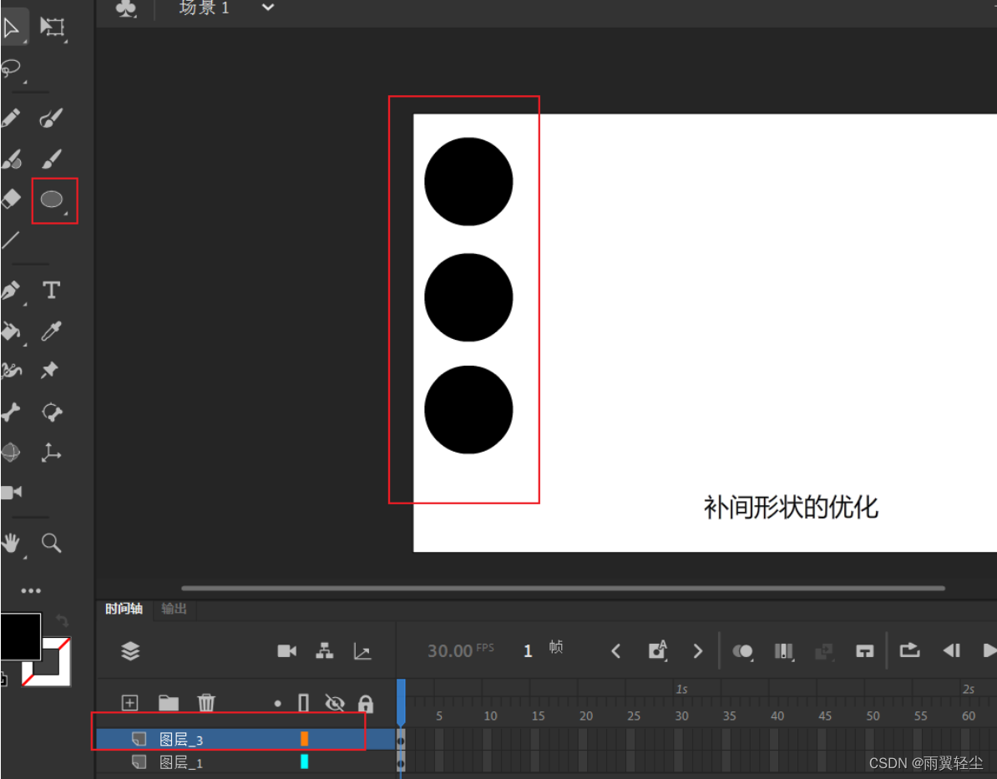
Task: Click cyan outline swatch of 图层_1
Action: pyautogui.click(x=305, y=761)
